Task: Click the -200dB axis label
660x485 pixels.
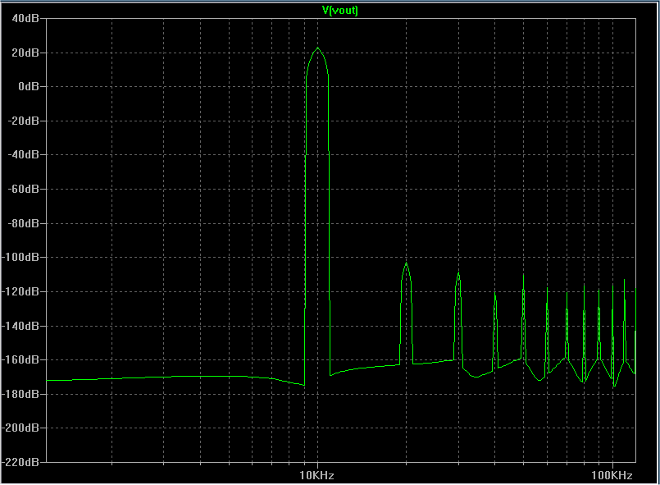Action: pyautogui.click(x=20, y=428)
